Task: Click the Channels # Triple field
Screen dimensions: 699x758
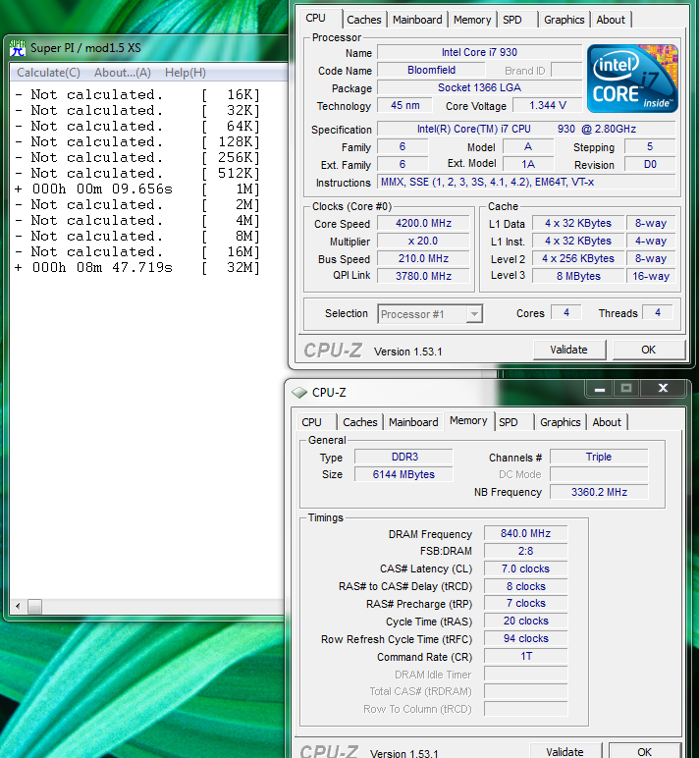Action: [x=599, y=457]
